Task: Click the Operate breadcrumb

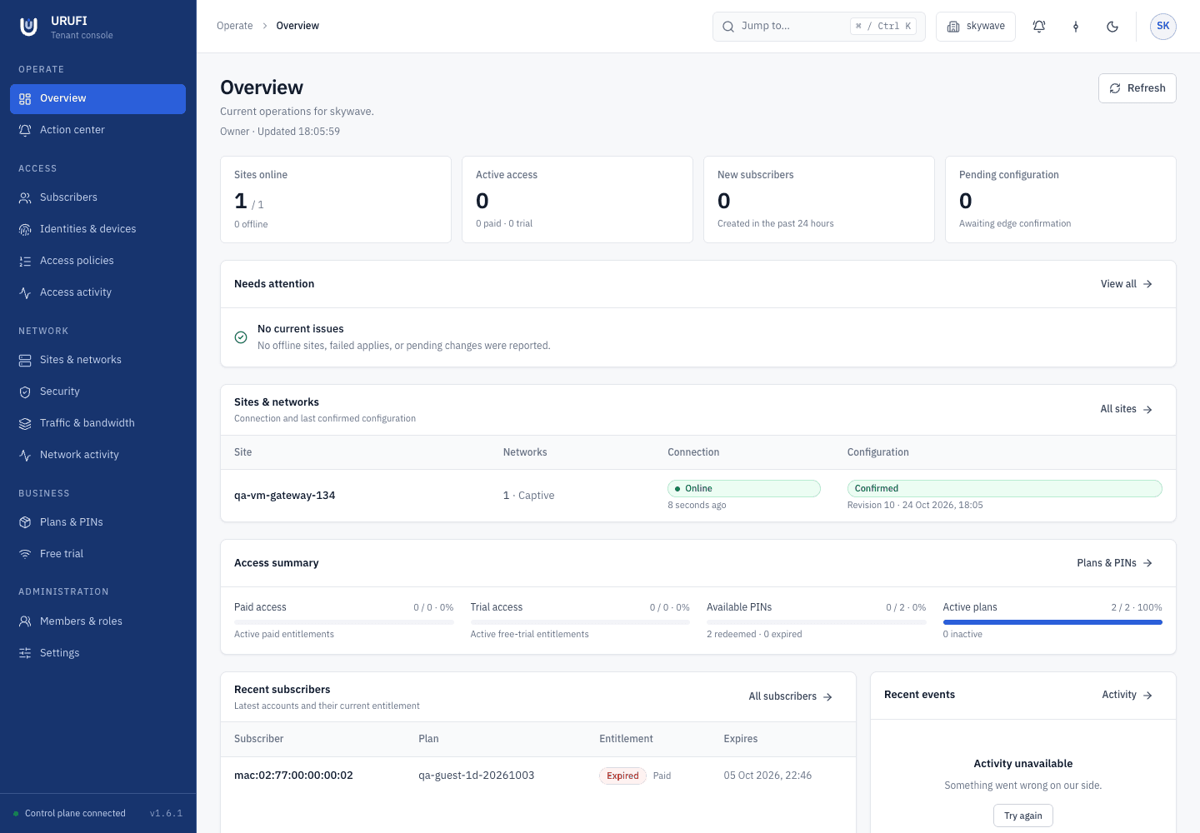Action: click(x=235, y=27)
